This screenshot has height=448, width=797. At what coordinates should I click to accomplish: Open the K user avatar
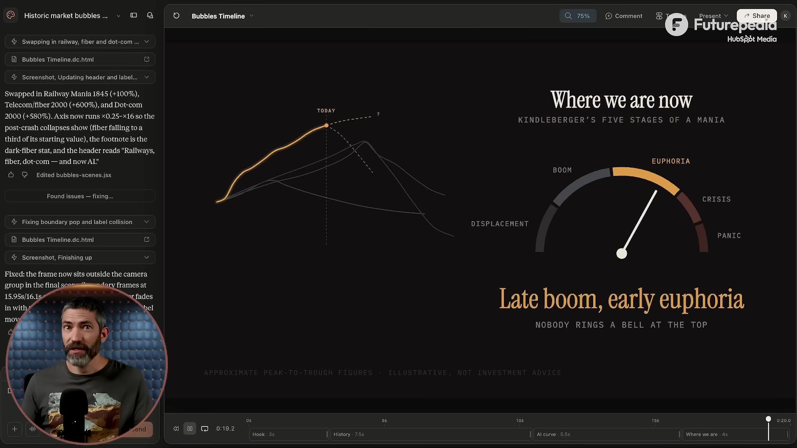[785, 16]
